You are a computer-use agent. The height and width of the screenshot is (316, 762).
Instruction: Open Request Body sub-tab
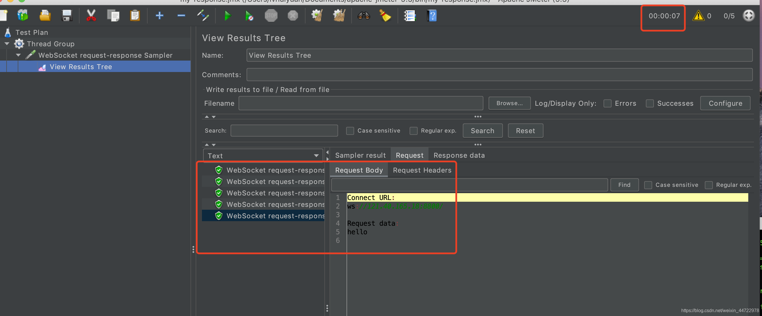359,170
